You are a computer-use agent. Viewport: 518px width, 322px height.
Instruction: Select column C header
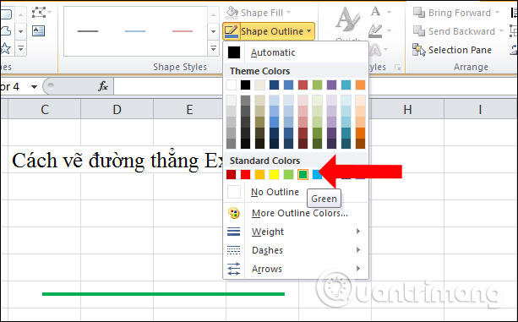[x=45, y=109]
